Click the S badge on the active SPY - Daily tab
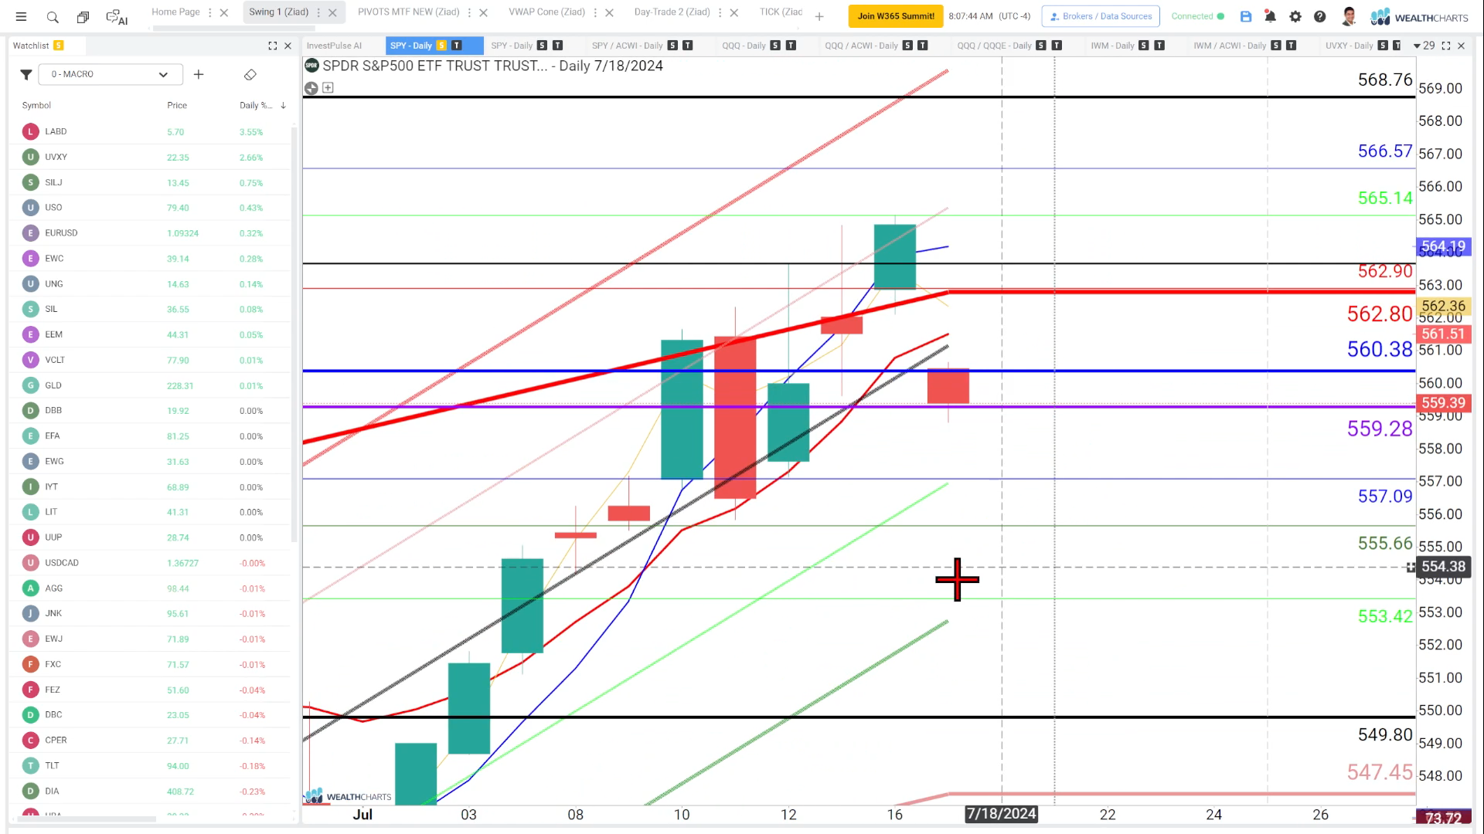 point(441,46)
